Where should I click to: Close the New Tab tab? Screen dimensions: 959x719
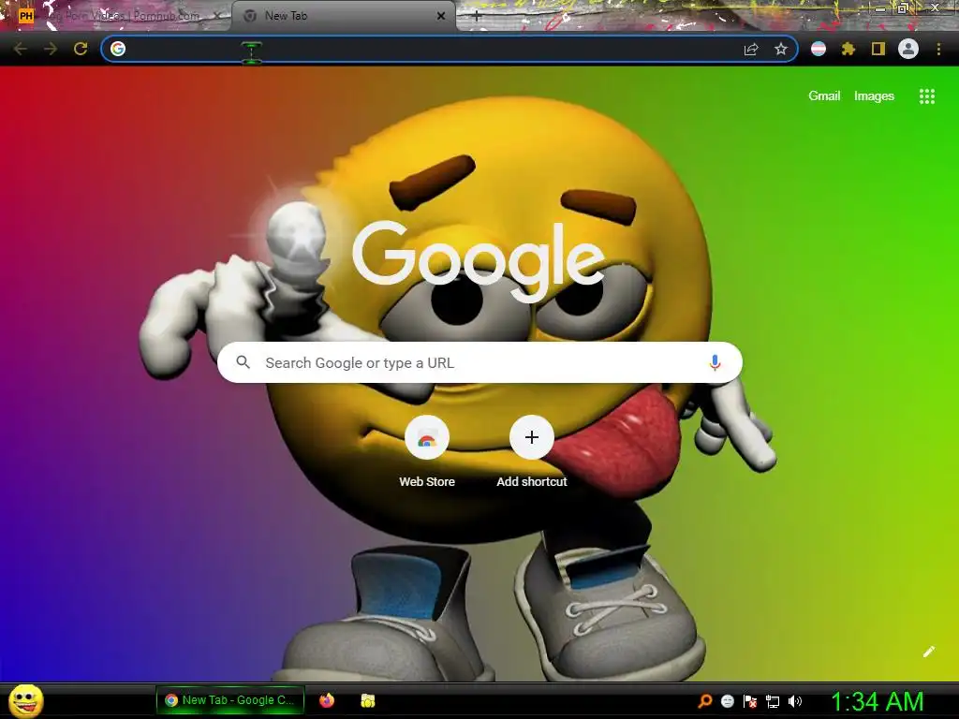click(441, 17)
